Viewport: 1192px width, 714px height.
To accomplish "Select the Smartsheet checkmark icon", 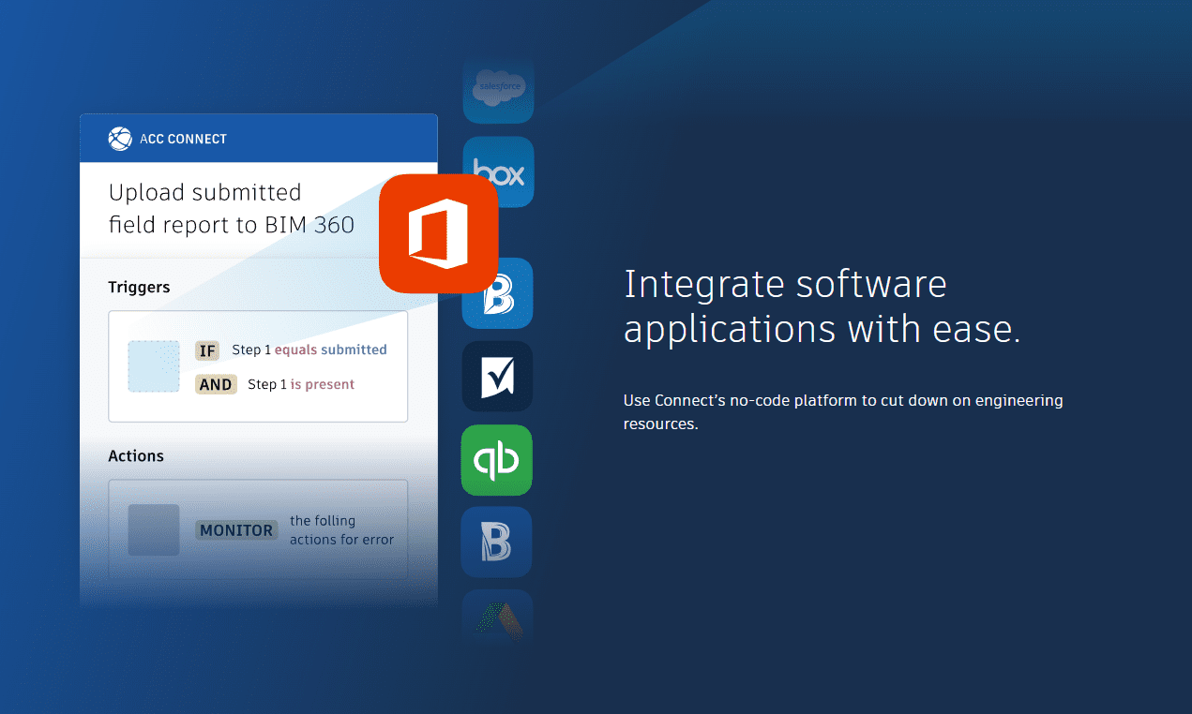I will pos(498,377).
